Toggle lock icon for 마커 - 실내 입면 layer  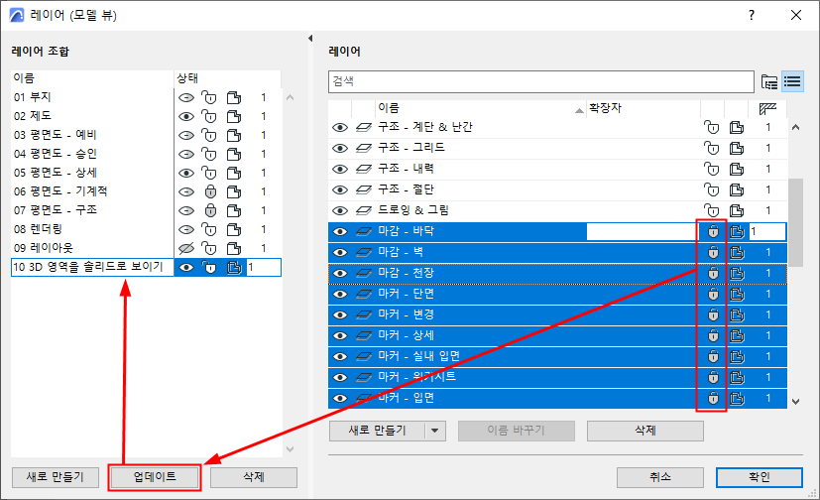click(713, 357)
